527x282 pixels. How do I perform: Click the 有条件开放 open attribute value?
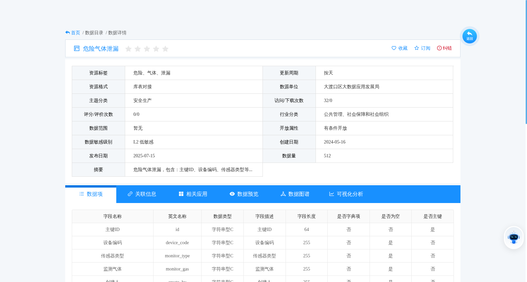point(335,128)
